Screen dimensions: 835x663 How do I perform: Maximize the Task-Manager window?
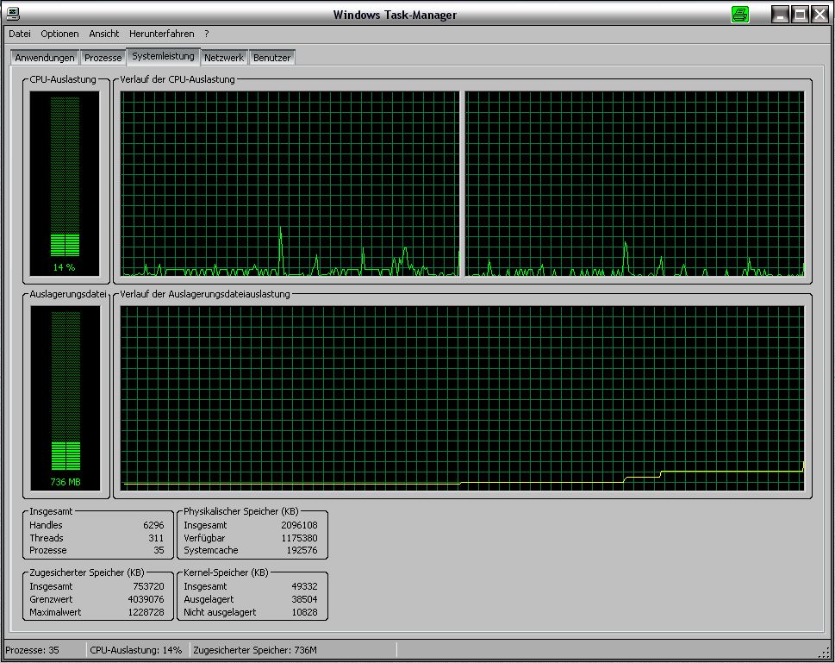click(800, 15)
